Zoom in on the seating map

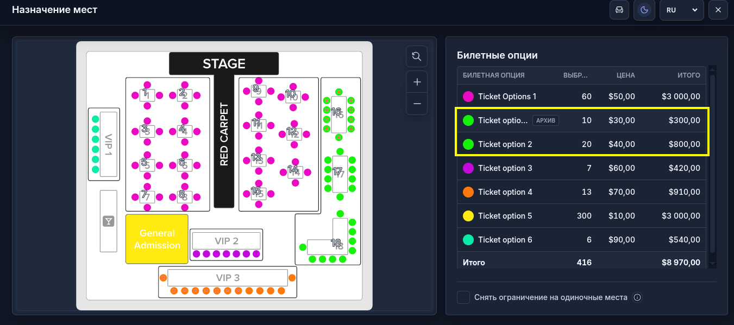coord(417,82)
